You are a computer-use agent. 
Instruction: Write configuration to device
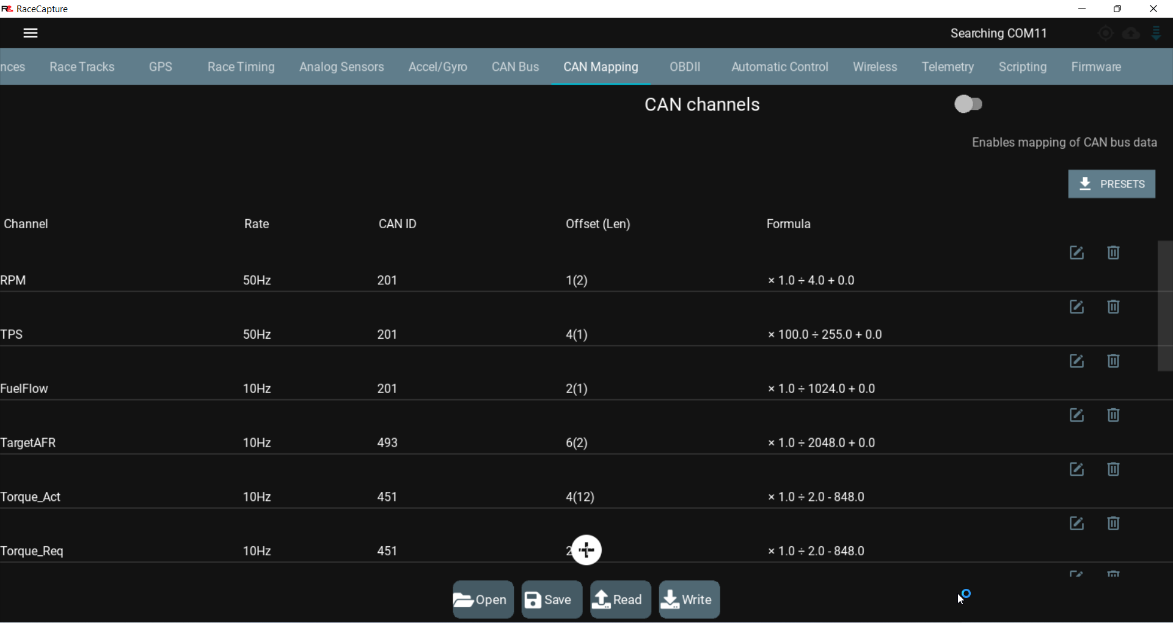[689, 600]
